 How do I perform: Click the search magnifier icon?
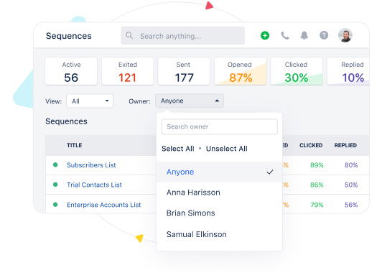pyautogui.click(x=129, y=36)
